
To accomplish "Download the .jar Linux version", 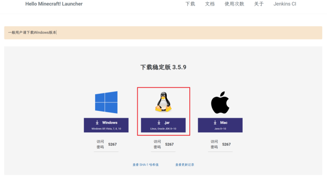I will [163, 125].
